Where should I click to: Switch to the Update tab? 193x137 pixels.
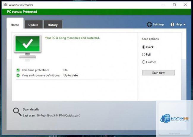(x=34, y=25)
